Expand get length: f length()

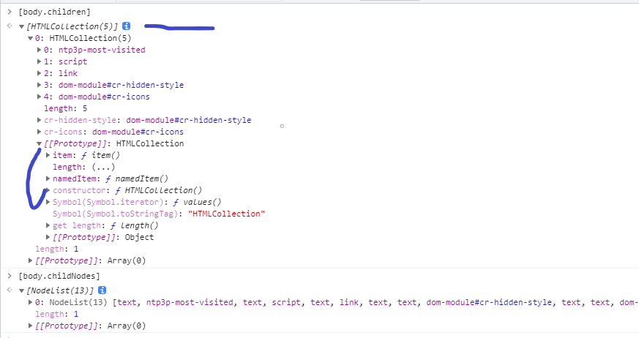pyautogui.click(x=48, y=225)
